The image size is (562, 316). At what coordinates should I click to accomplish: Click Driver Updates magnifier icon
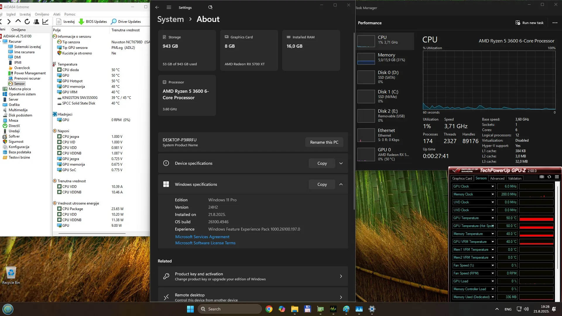pos(114,22)
